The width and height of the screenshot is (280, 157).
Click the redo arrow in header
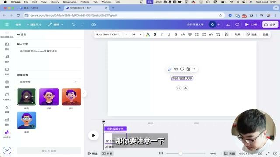pos(82,24)
